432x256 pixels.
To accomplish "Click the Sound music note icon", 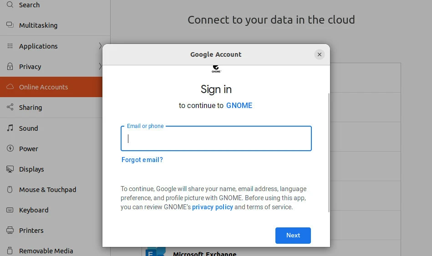I will point(10,128).
